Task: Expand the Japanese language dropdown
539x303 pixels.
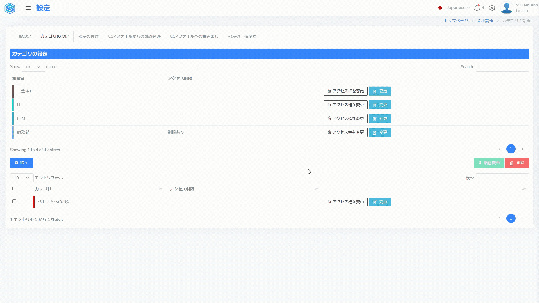Action: click(x=458, y=8)
